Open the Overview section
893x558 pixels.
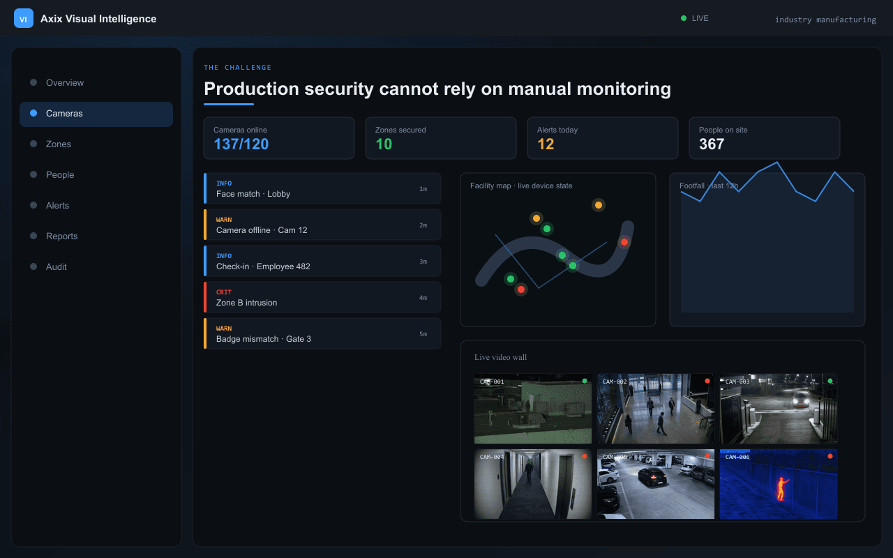(96, 82)
